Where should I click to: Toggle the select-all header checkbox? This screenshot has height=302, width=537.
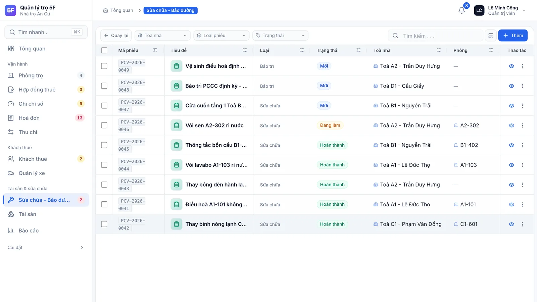tap(104, 50)
